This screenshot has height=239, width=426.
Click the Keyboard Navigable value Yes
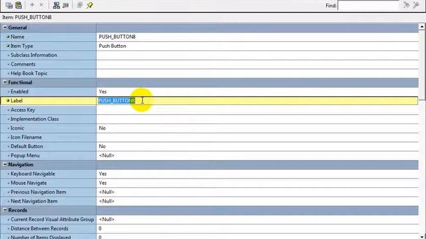click(x=103, y=174)
